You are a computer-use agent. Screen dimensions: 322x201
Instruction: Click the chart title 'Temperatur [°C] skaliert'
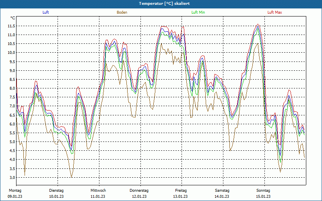(164, 4)
